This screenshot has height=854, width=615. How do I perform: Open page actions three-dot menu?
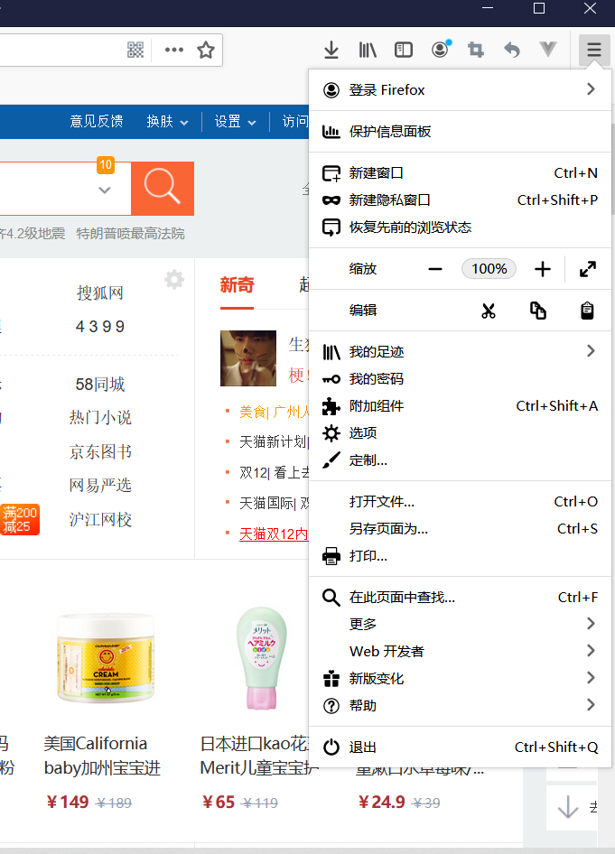pos(174,50)
